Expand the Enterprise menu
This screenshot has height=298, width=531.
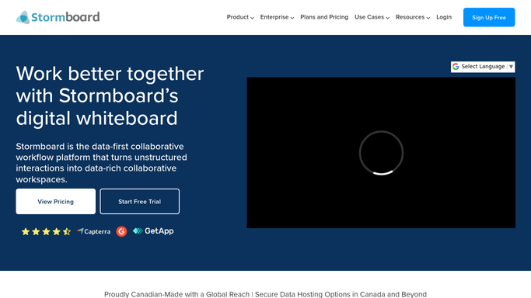pyautogui.click(x=277, y=17)
